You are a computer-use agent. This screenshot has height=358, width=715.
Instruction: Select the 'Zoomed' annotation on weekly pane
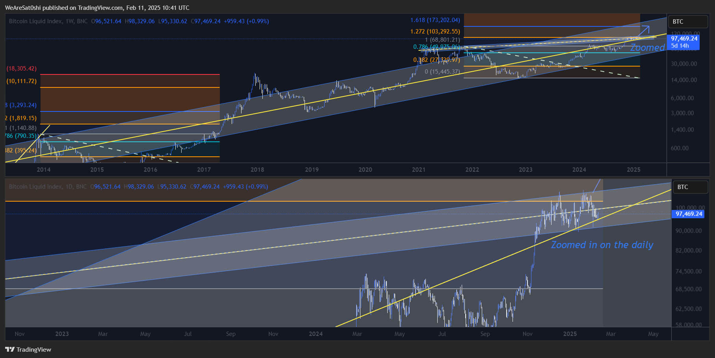(x=648, y=48)
